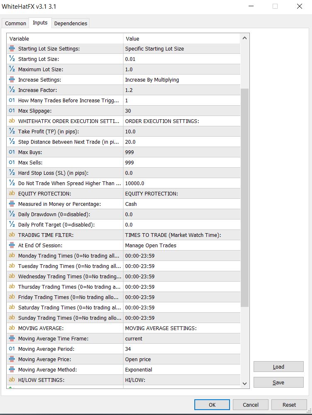Click the vertical scrollbar thumb
This screenshot has width=312, height=415.
pyautogui.click(x=245, y=198)
